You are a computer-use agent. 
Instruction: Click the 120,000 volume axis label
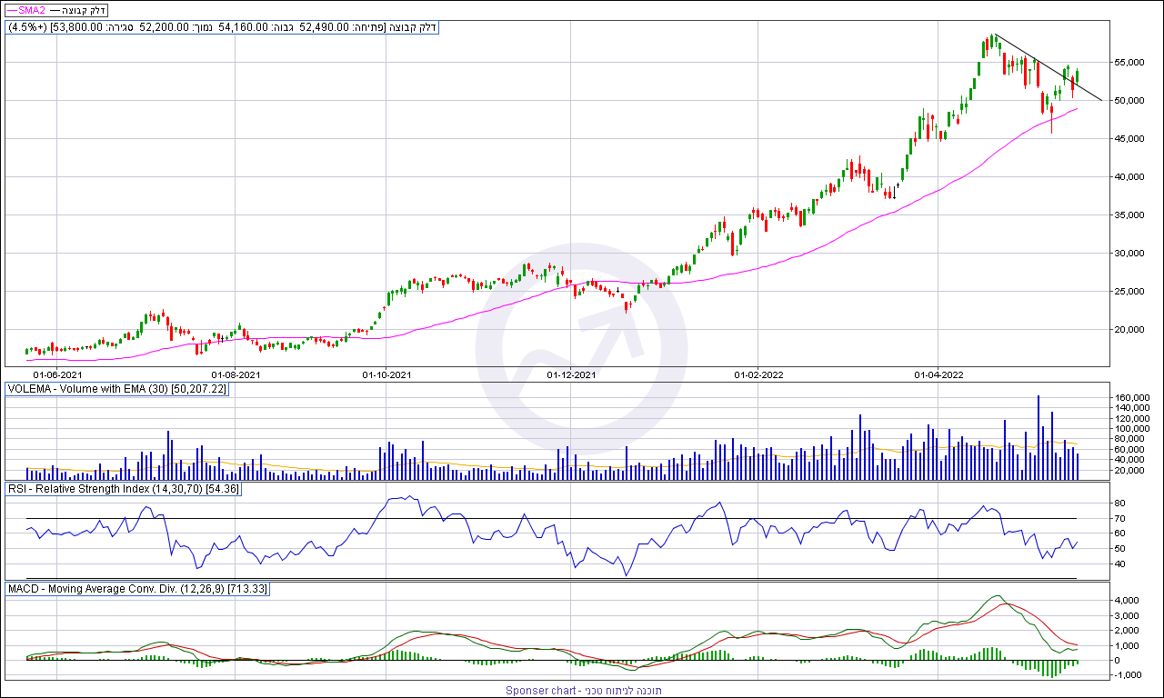(x=1133, y=418)
